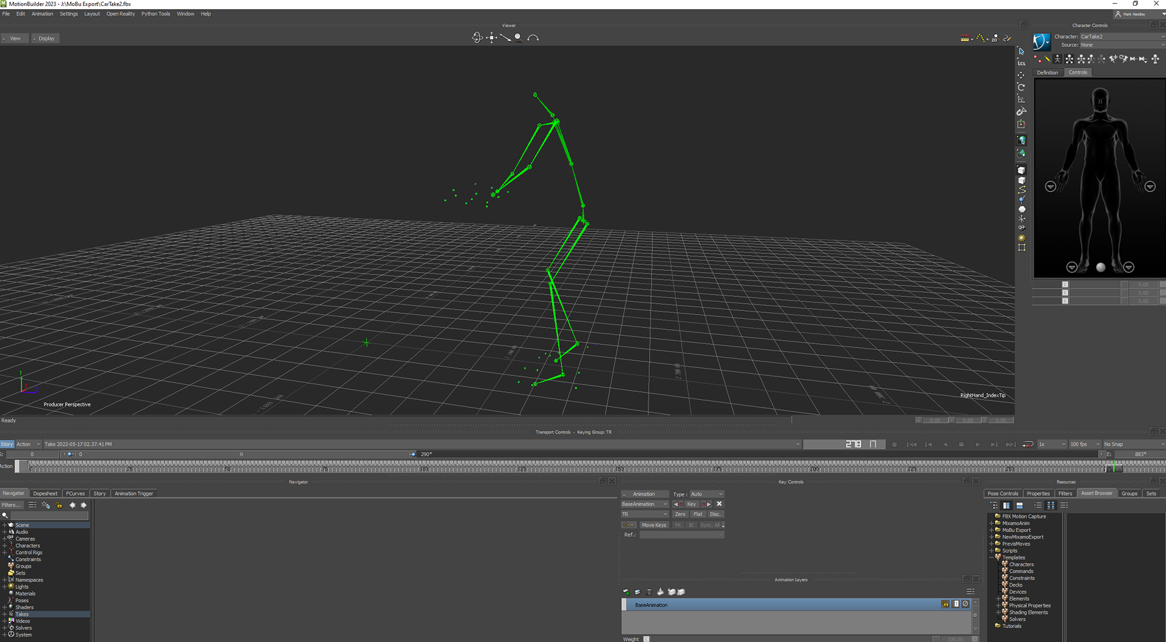The width and height of the screenshot is (1166, 642).
Task: Click the Character Controls blue character icon
Action: point(1042,41)
